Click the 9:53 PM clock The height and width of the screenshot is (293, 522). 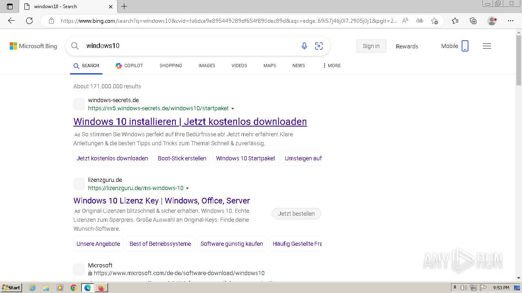[x=501, y=288]
